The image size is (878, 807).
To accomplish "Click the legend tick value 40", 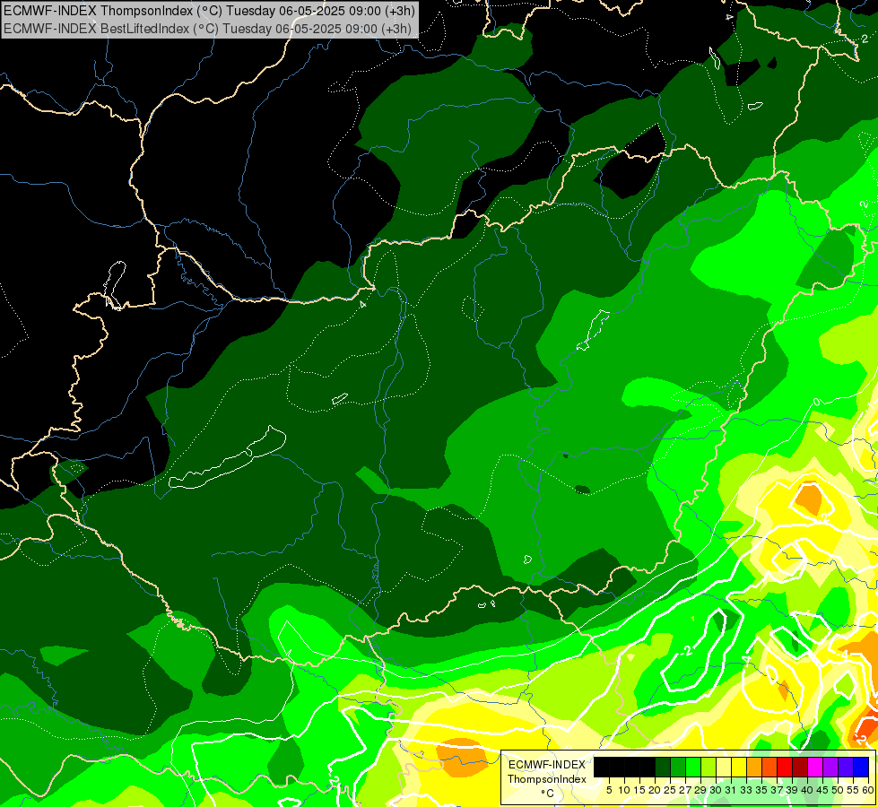I will [808, 790].
